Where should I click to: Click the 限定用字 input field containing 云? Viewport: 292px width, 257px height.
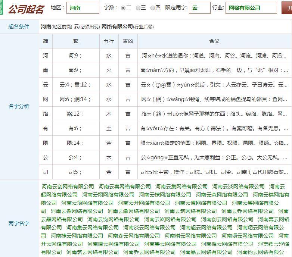tap(200, 8)
